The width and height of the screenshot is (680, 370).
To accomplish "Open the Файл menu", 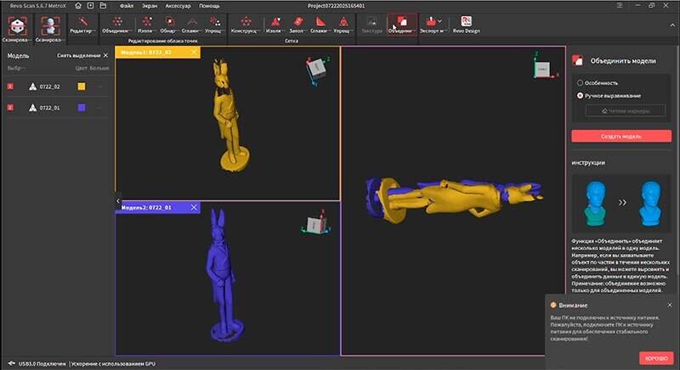I will point(126,6).
